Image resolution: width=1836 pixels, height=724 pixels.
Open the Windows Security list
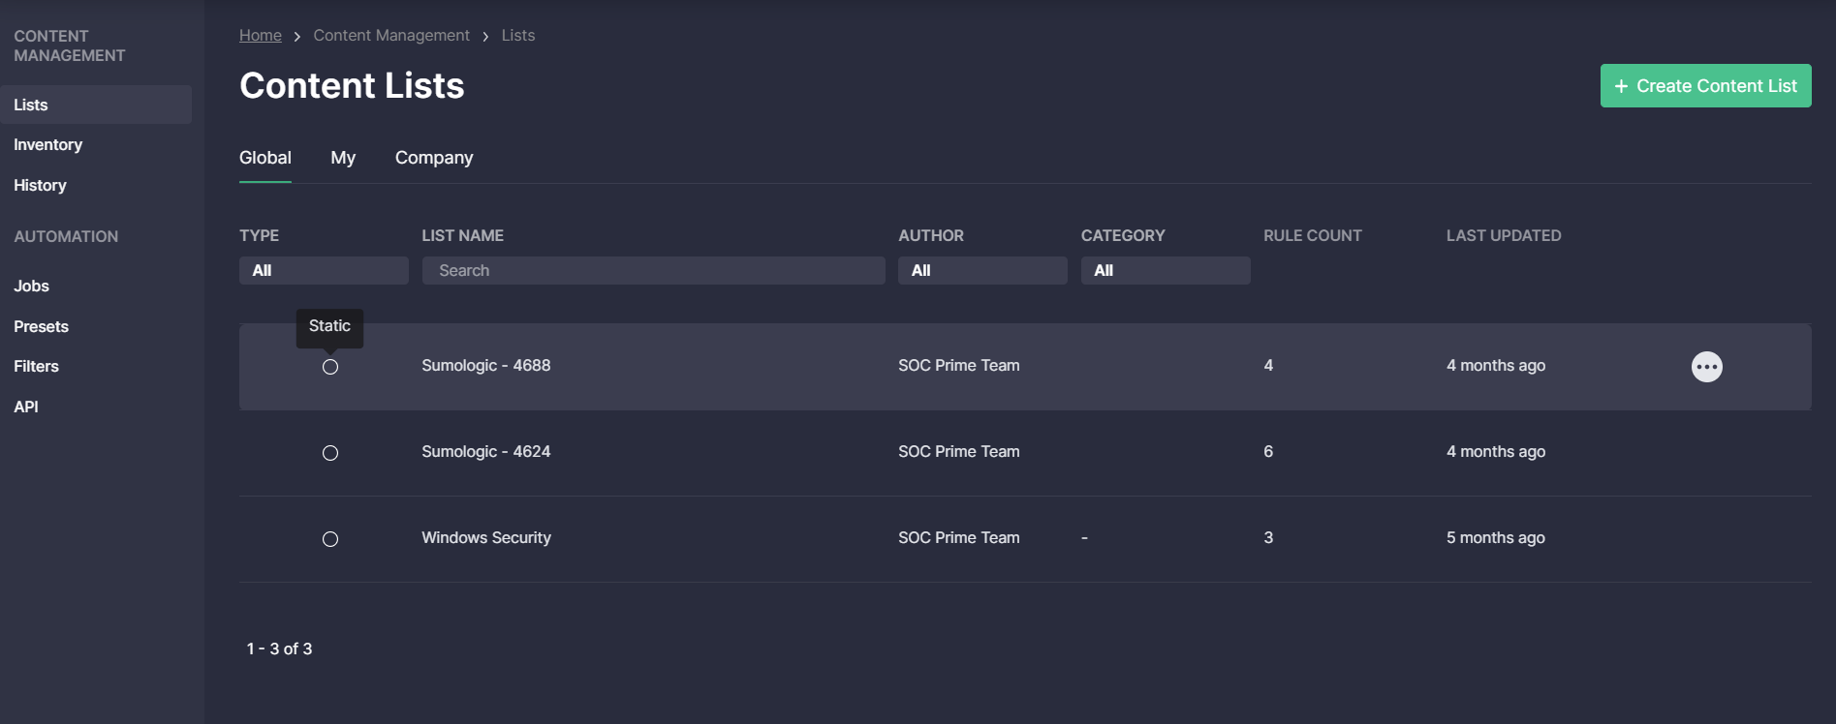(x=486, y=537)
